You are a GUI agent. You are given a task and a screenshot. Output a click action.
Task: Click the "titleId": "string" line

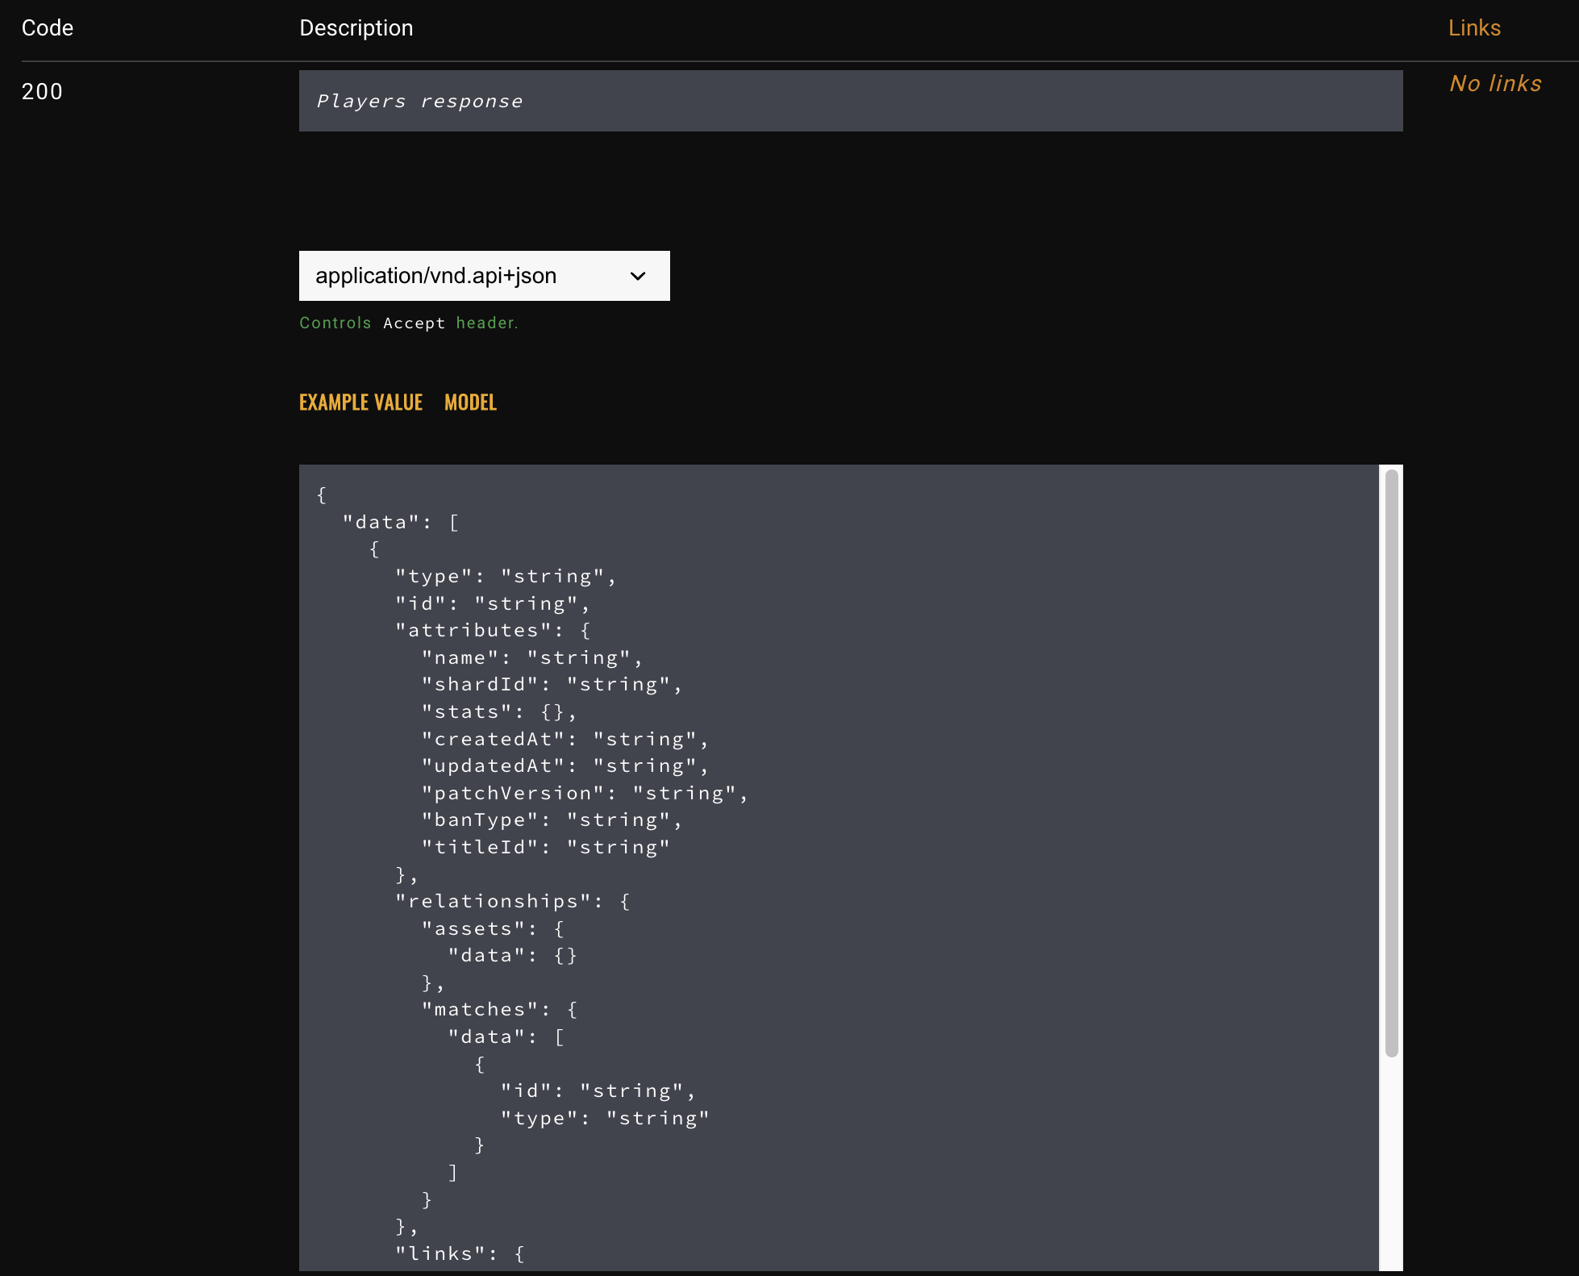tap(546, 847)
